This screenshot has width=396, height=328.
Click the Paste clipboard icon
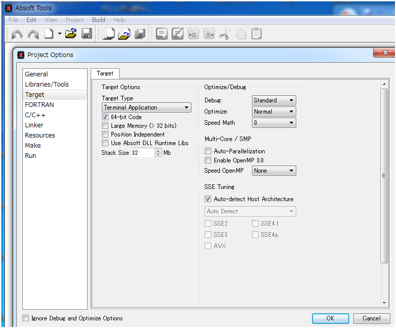(257, 33)
